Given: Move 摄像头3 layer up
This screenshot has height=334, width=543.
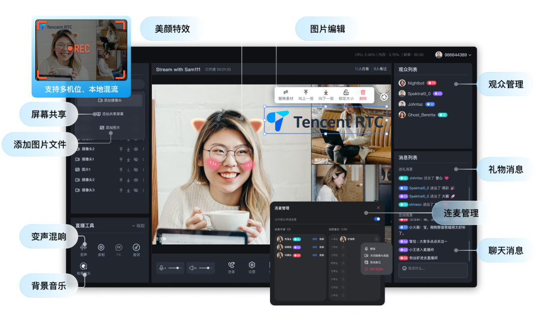Looking at the screenshot, I should coord(121,190).
